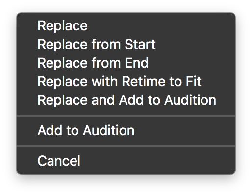
Task: Choose Replace and Add to Audition
Action: click(126, 100)
